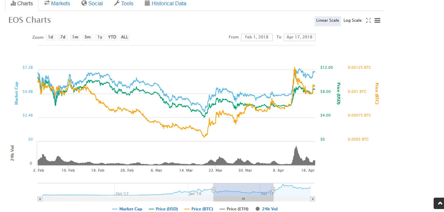
Task: Open the Social tab
Action: pos(92,3)
